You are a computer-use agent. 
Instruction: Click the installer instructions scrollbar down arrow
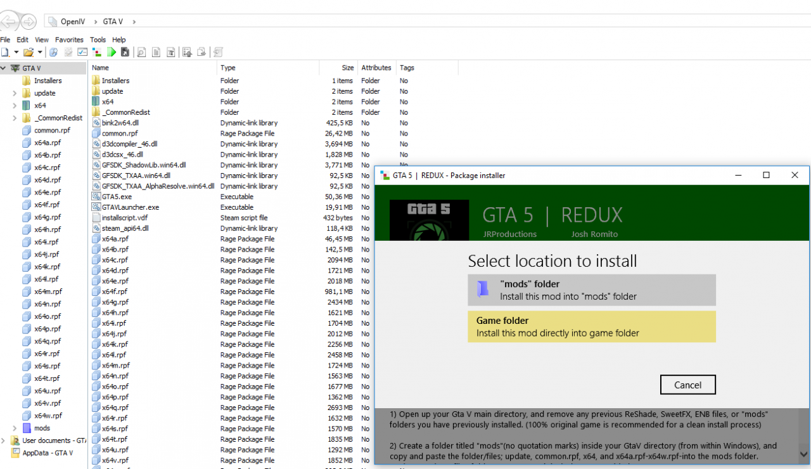[804, 454]
